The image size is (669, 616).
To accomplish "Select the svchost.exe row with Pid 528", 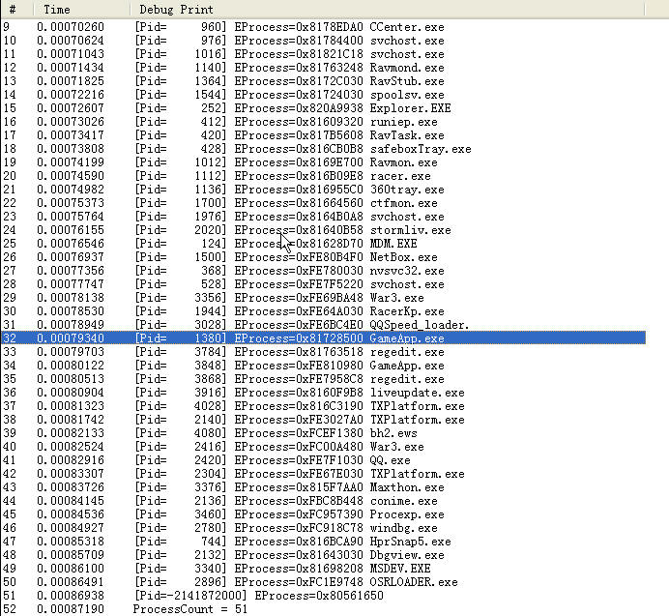I will click(324, 284).
